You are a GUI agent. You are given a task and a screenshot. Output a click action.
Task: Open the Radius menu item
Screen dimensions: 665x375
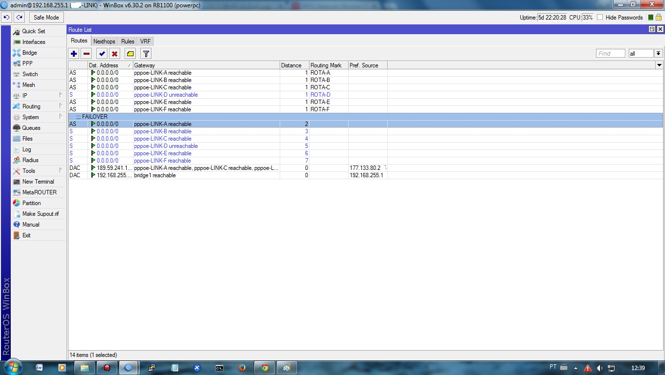[x=39, y=160]
